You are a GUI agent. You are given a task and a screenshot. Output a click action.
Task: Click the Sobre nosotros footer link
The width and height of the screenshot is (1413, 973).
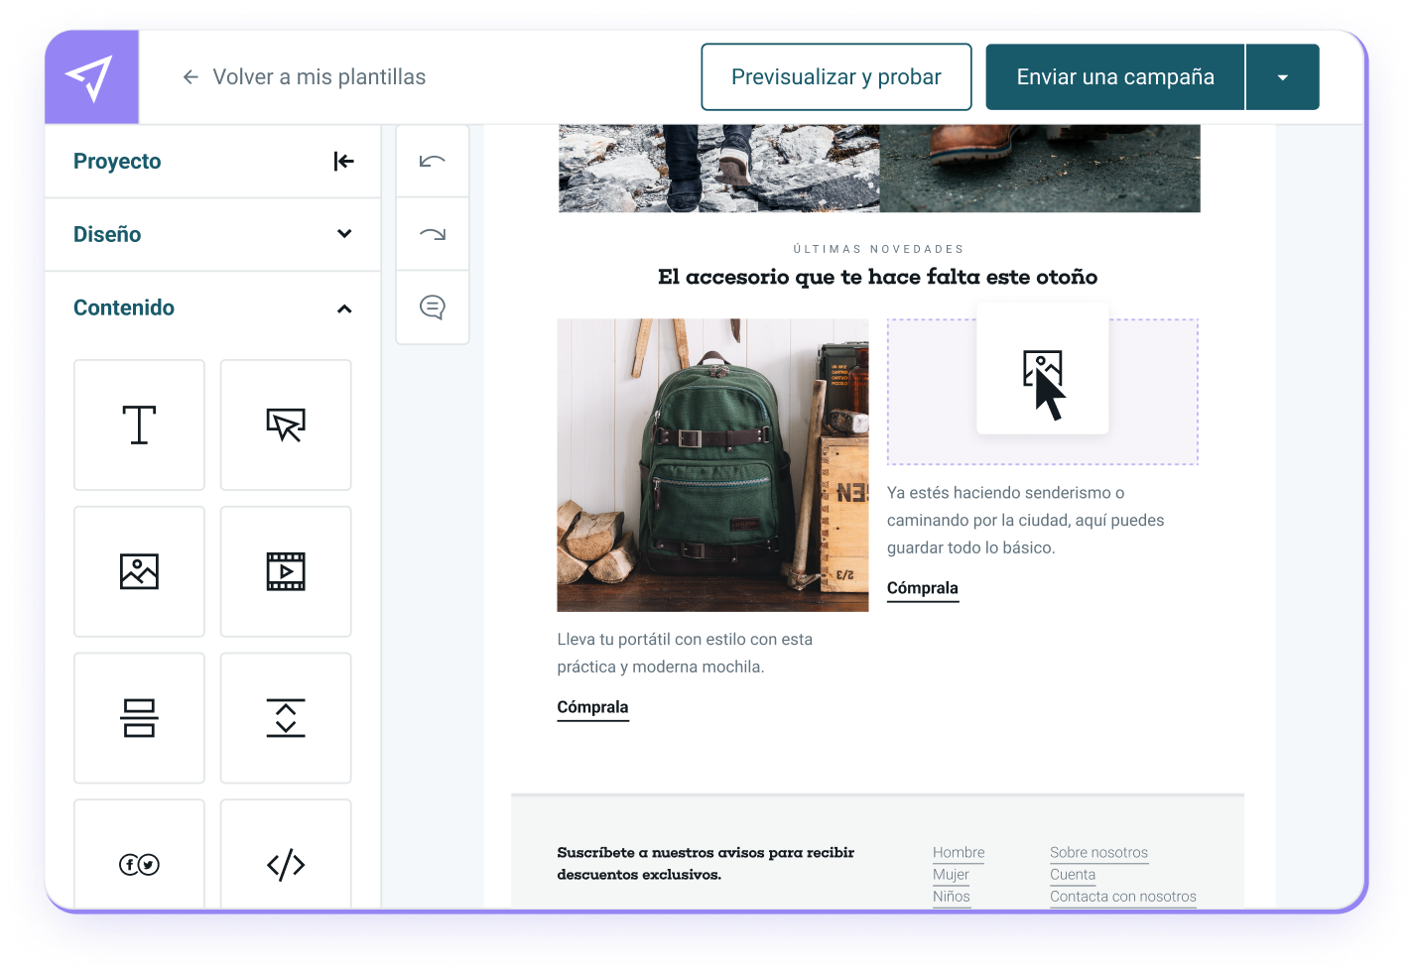(x=1098, y=853)
